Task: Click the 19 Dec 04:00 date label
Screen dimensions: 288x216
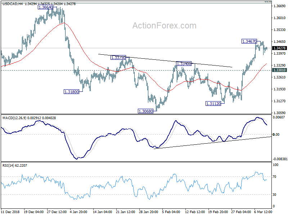Action: click(x=33, y=212)
